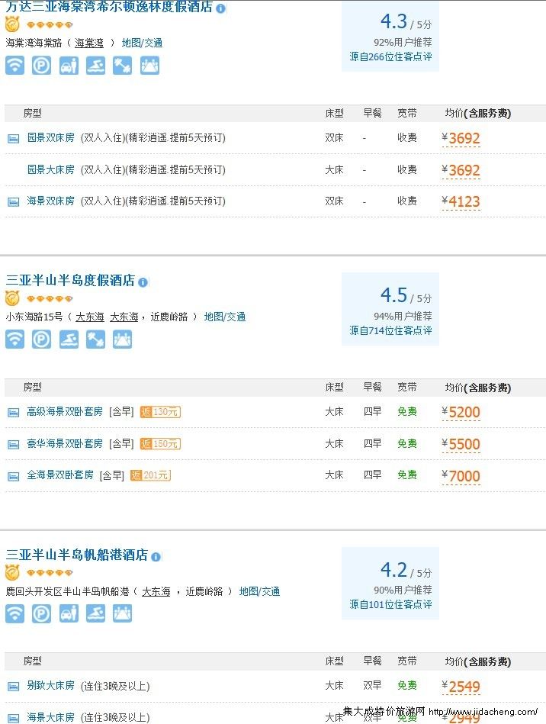Click the bed icon beside 园景双床房
The width and height of the screenshot is (546, 724).
coord(13,139)
